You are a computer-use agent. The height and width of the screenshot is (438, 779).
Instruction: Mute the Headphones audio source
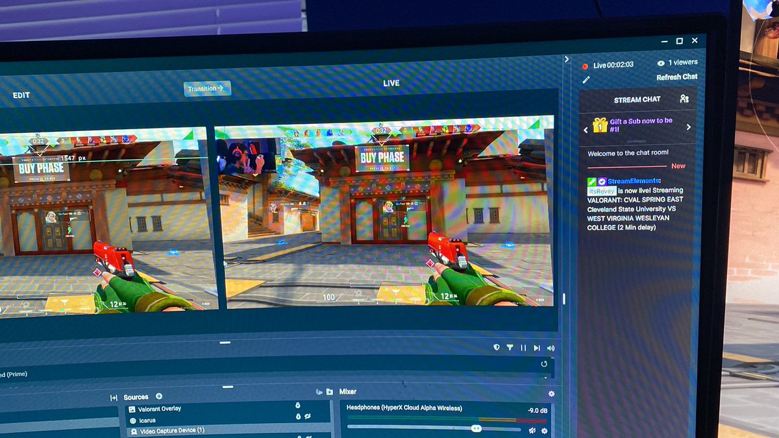coord(532,430)
